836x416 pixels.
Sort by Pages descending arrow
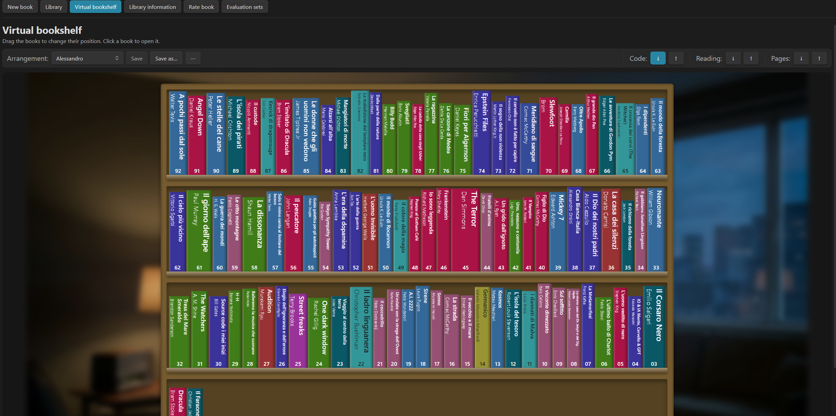(x=801, y=58)
